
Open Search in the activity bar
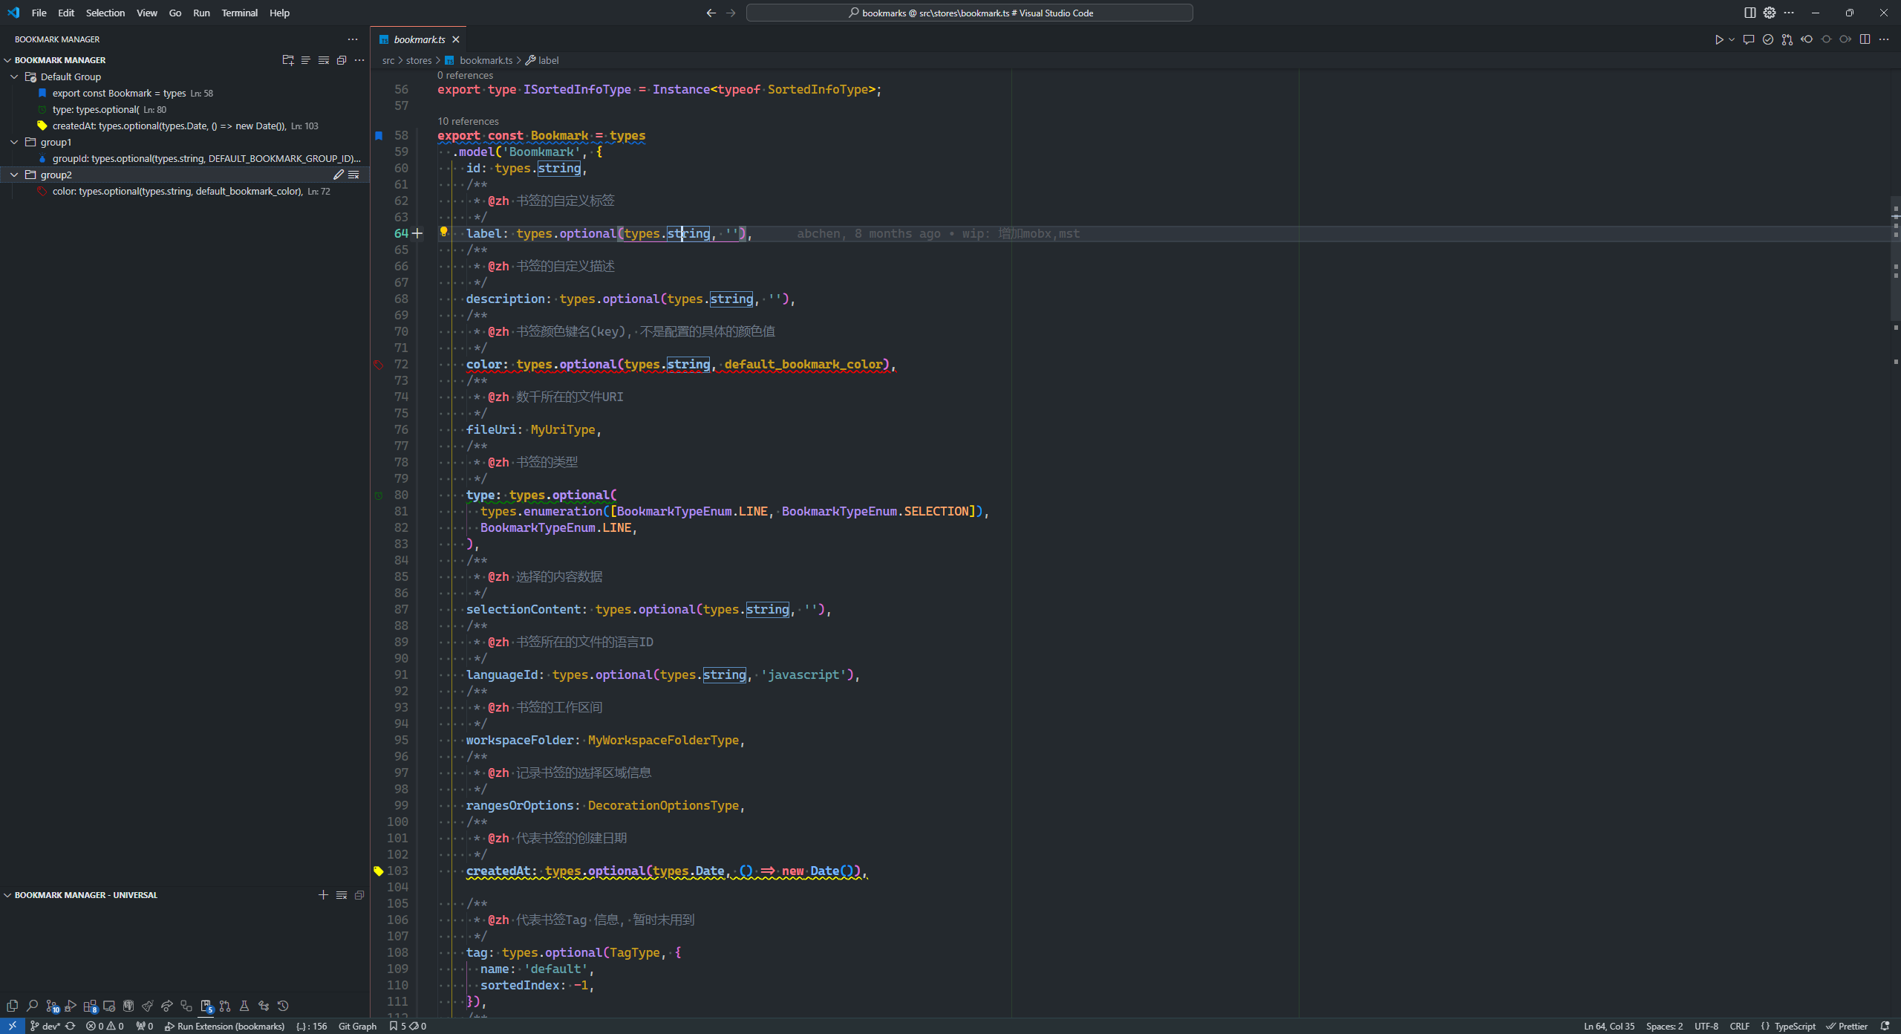pos(32,1006)
